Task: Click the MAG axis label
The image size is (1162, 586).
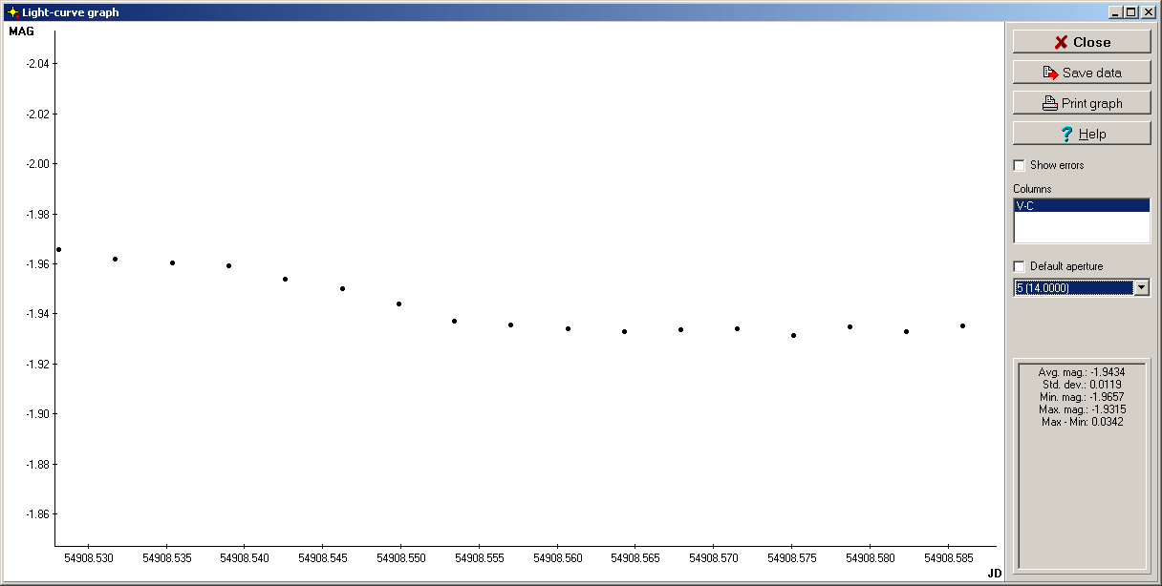Action: click(x=21, y=31)
